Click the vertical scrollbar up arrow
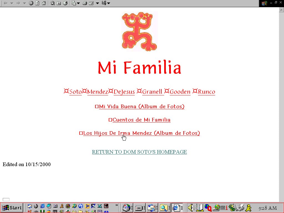Viewport: 284px width, 213px height. click(x=281, y=10)
